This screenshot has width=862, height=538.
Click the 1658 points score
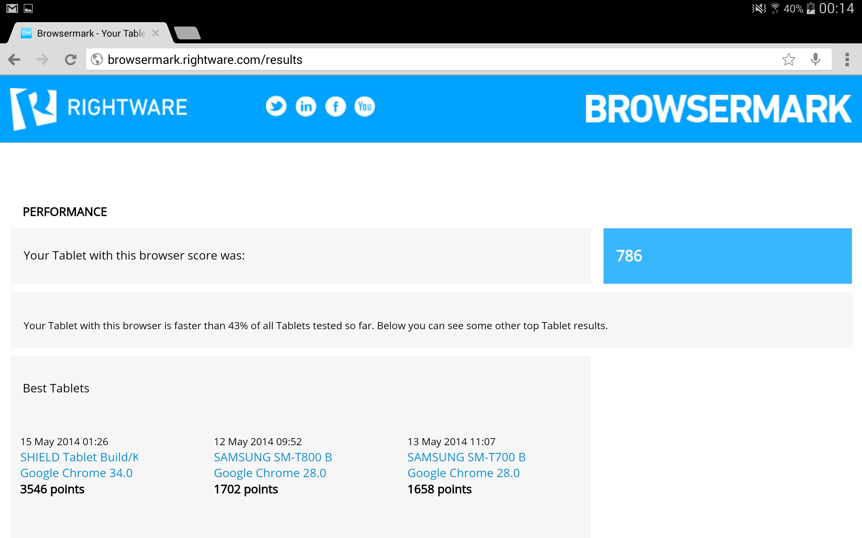[439, 489]
